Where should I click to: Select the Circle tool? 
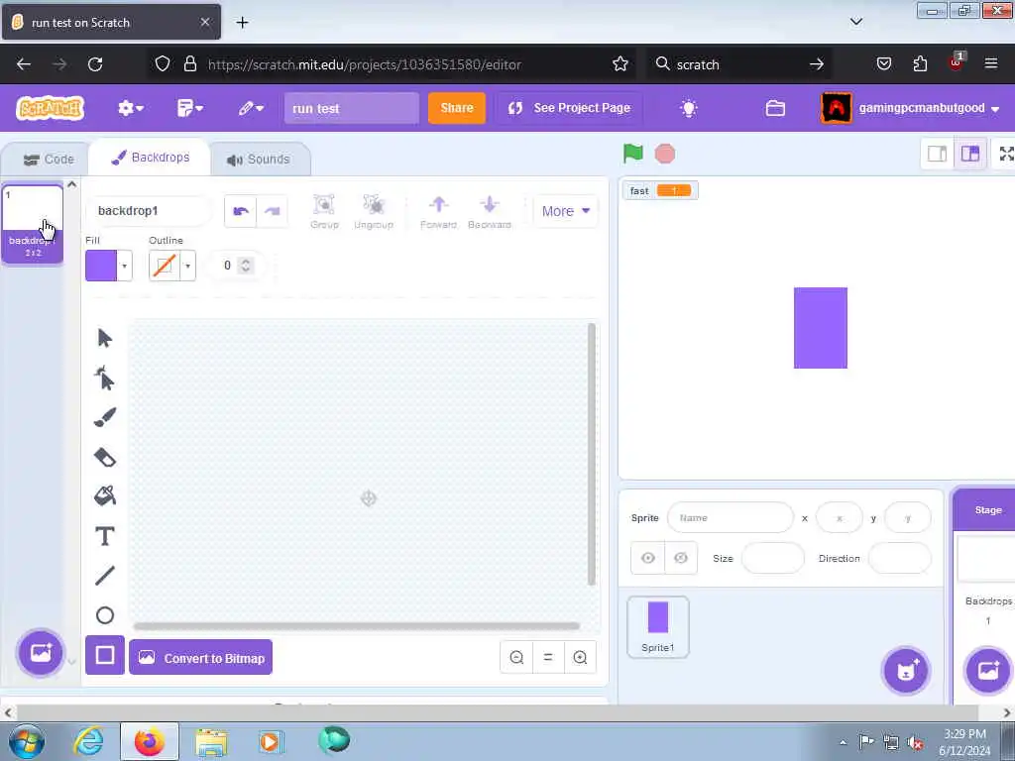[105, 615]
